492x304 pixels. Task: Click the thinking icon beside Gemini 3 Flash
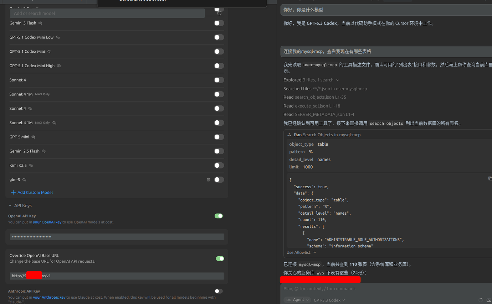[40, 23]
